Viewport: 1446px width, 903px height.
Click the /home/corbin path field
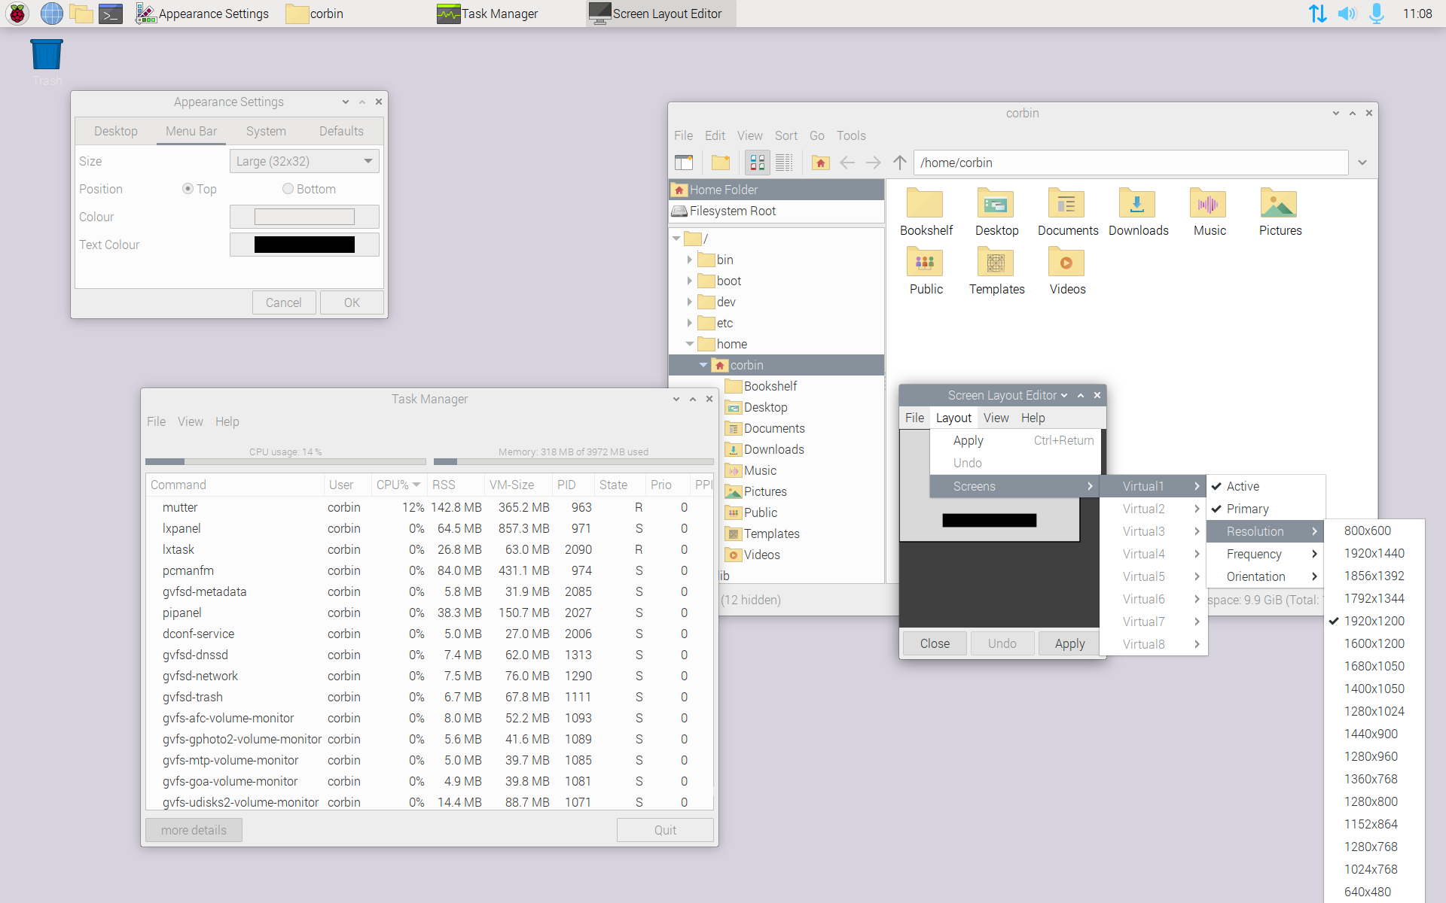tap(1130, 163)
